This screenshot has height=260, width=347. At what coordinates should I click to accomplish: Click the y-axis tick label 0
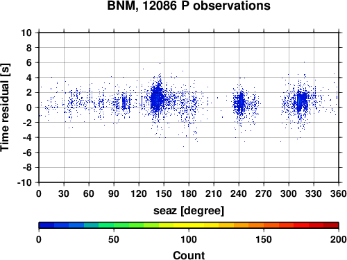(x=29, y=107)
